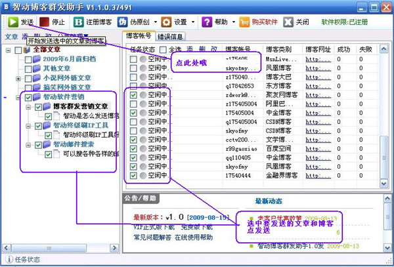Open 注册博客 (Register Blog) from the toolbar
Viewport: 394px width, 267px height.
93,22
